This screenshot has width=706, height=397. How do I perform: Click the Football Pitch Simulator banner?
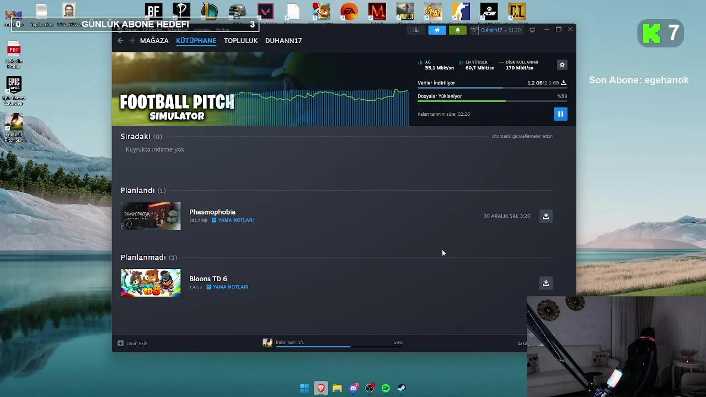[260, 89]
